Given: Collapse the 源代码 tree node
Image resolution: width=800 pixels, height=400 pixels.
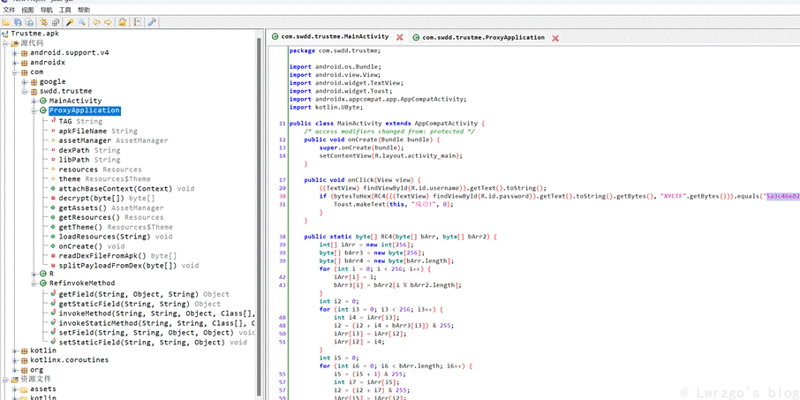Looking at the screenshot, I should click(x=5, y=43).
